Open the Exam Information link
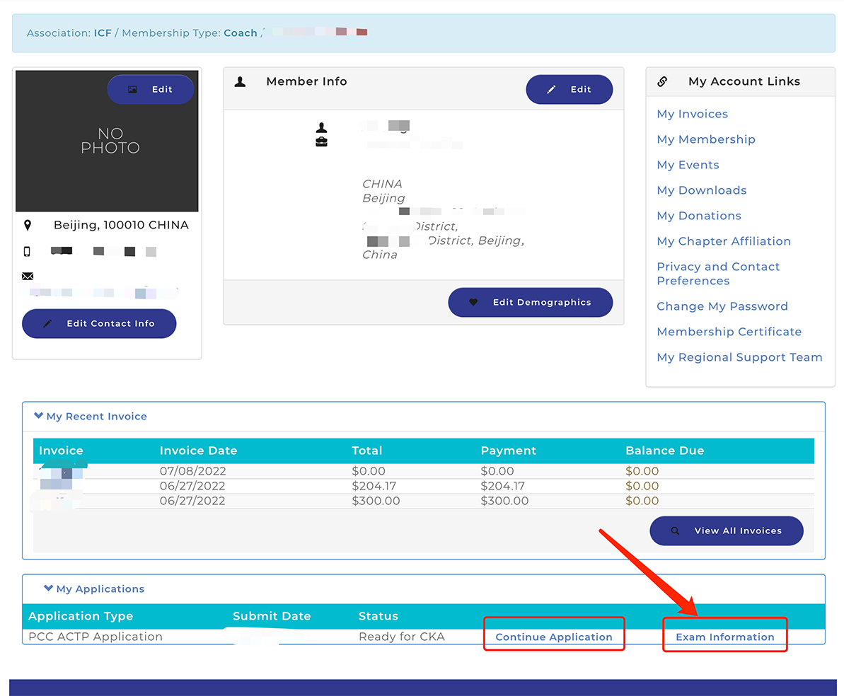This screenshot has height=696, width=844. 724,637
